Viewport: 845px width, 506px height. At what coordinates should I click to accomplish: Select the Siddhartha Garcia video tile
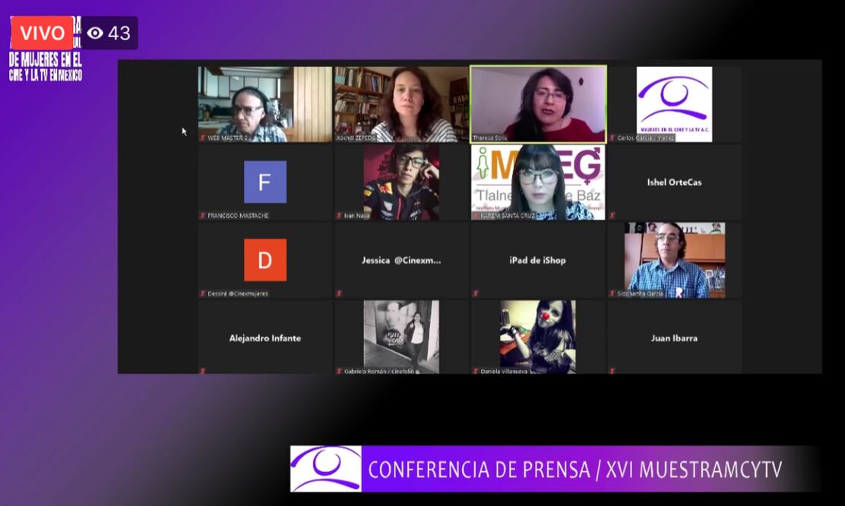[x=674, y=260]
